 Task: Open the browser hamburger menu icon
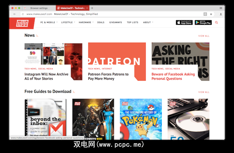coord(221,8)
